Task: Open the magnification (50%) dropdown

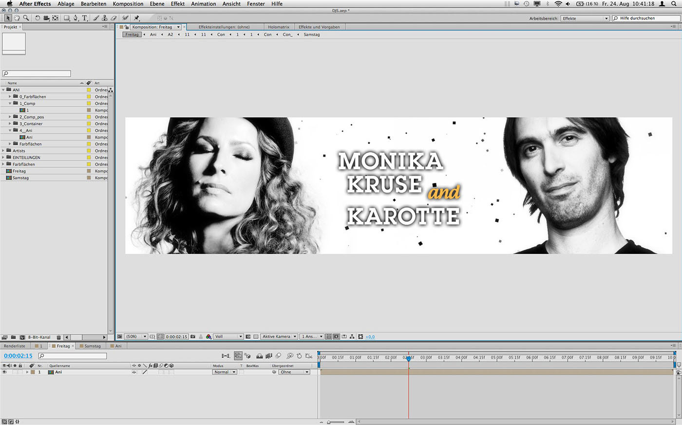Action: pyautogui.click(x=136, y=336)
